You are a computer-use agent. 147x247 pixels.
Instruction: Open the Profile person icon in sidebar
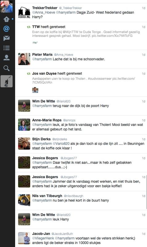6,57
